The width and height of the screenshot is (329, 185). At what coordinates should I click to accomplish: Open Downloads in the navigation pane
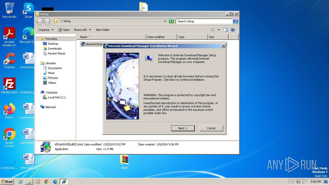click(x=55, y=49)
